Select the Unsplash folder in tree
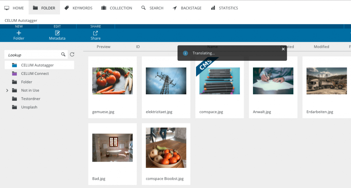 pyautogui.click(x=29, y=107)
